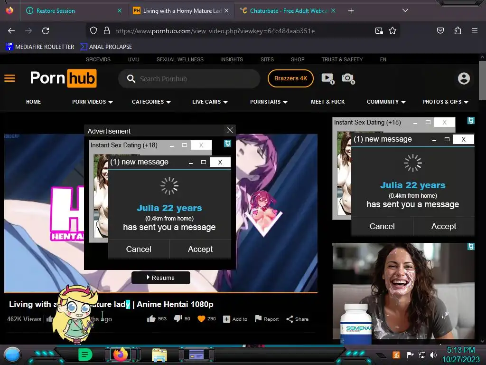Open the Trust & Safety link
The image size is (486, 365).
pos(342,59)
